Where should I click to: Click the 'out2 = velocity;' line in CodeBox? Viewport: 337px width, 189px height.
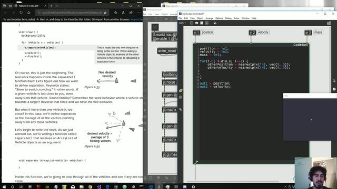click(x=215, y=87)
